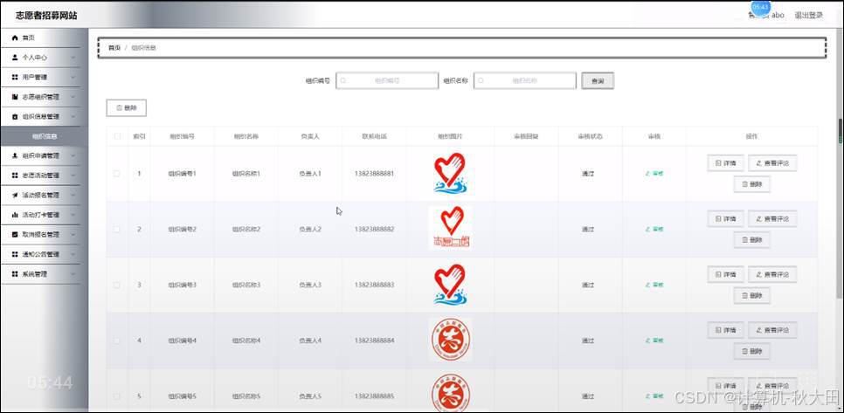Toggle the select-all checkbox in table header
844x413 pixels.
click(x=117, y=136)
